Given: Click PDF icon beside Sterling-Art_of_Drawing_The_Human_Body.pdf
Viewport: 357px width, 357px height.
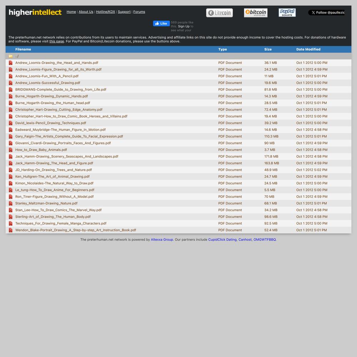Looking at the screenshot, I should point(10,217).
